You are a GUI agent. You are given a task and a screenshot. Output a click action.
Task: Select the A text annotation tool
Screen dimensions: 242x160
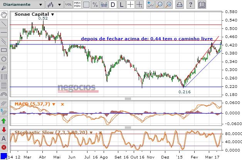tap(4, 139)
